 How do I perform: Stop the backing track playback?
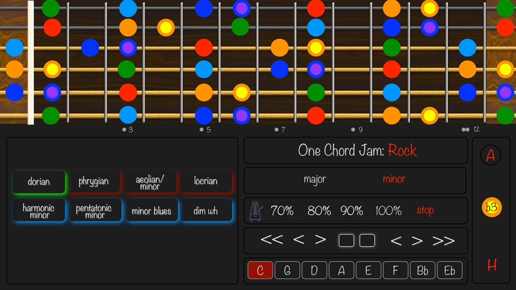click(x=425, y=210)
